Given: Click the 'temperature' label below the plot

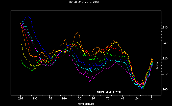Looking at the screenshot, I should pos(86,104).
